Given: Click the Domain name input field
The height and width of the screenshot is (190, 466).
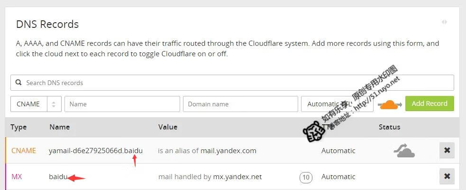Looking at the screenshot, I should click(240, 104).
